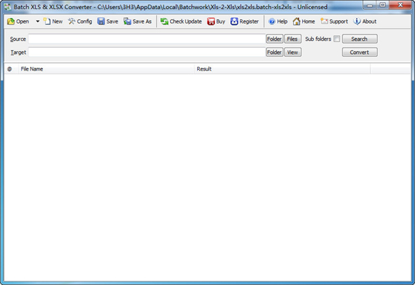Choose Save As in toolbar
This screenshot has height=285, width=415.
[138, 21]
